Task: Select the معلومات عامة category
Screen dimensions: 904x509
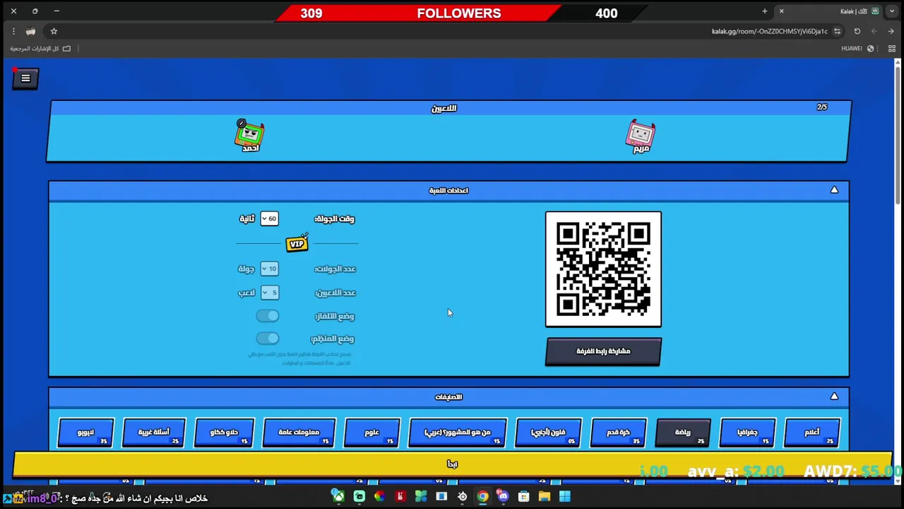Action: [x=299, y=433]
